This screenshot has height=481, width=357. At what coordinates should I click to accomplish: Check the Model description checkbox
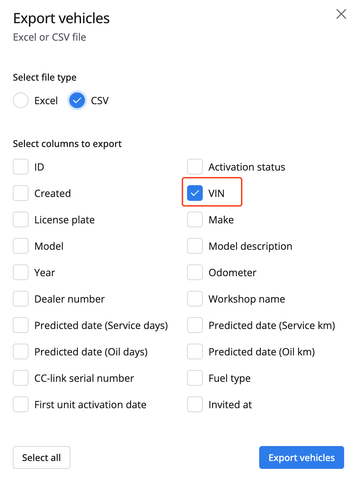(195, 246)
